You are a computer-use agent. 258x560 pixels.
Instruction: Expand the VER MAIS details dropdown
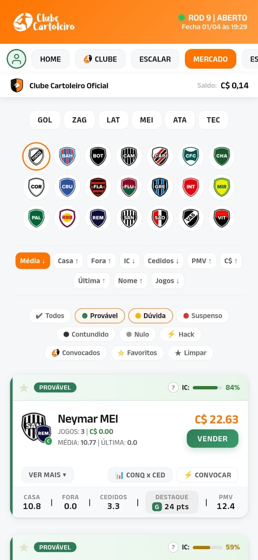pyautogui.click(x=47, y=475)
